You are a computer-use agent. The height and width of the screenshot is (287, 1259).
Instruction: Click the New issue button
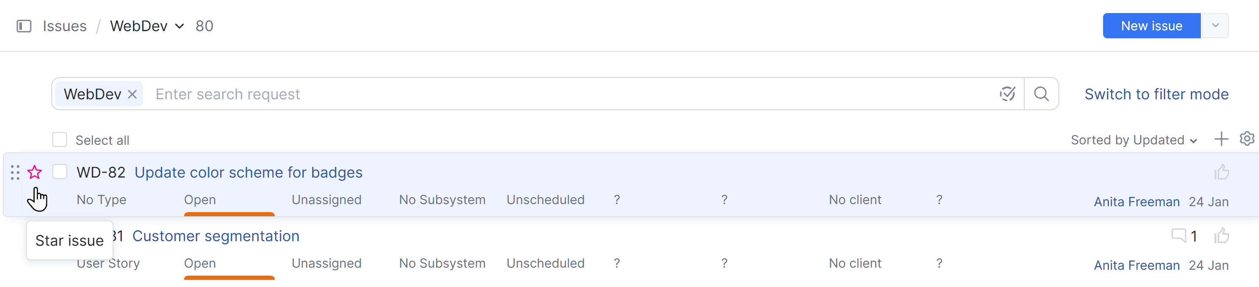coord(1151,26)
